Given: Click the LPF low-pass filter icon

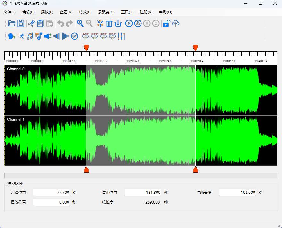Looking at the screenshot, I should [85, 36].
